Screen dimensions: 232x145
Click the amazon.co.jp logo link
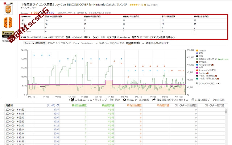(x=133, y=43)
